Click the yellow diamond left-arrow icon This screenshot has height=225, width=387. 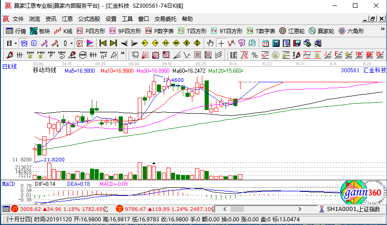[x=145, y=44]
